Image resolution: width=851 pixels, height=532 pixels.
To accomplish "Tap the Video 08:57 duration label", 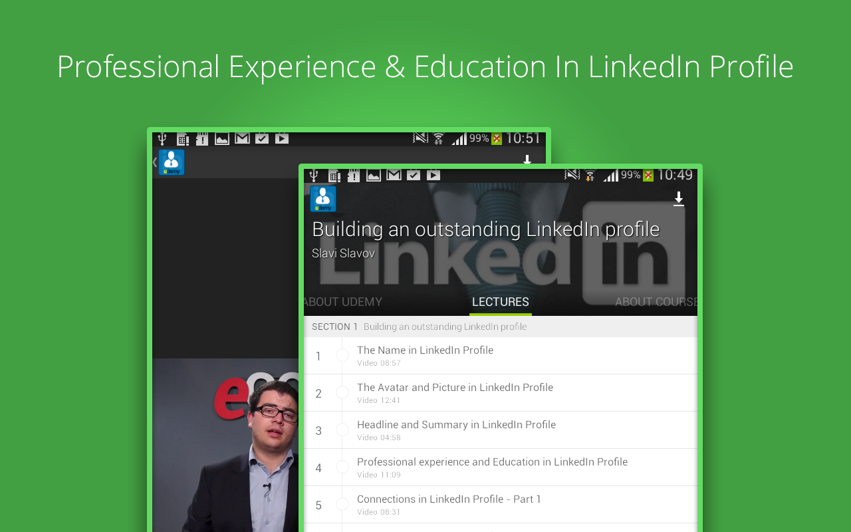I will 379,363.
